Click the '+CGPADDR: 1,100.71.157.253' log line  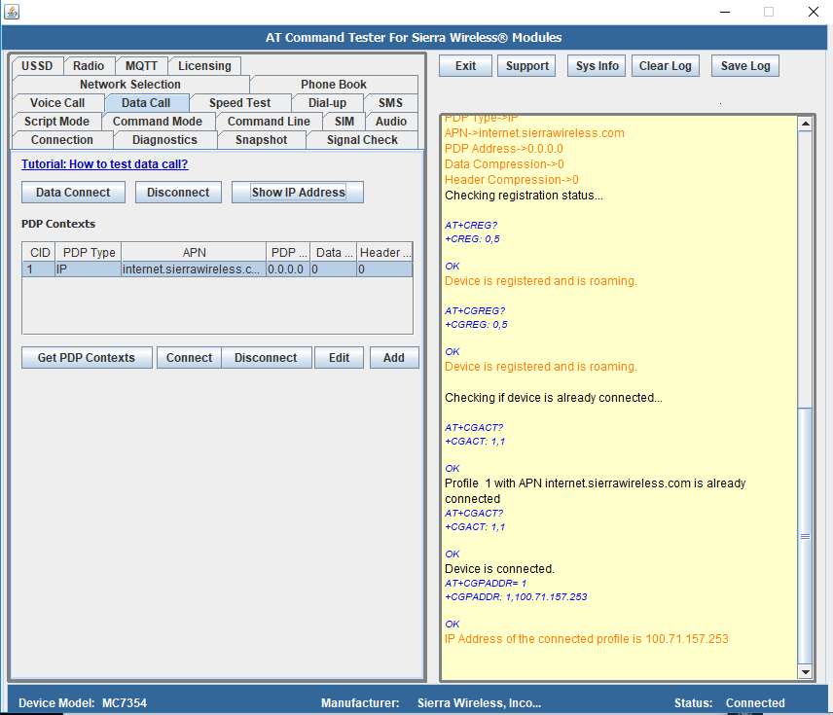[516, 597]
